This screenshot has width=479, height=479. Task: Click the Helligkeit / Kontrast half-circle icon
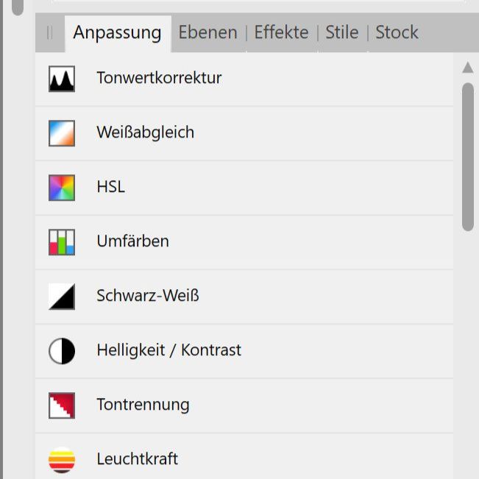pyautogui.click(x=62, y=350)
